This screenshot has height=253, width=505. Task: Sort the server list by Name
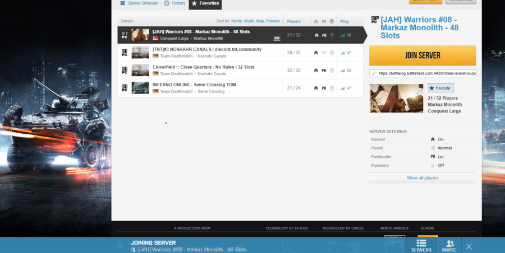click(x=237, y=21)
